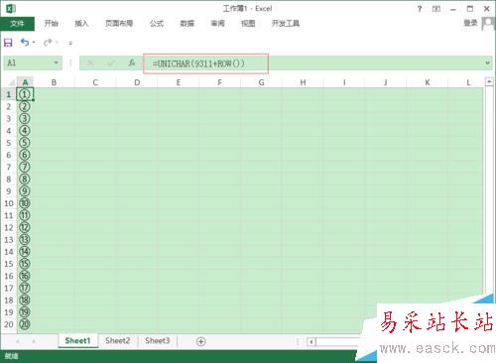This screenshot has height=363, width=496.
Task: Switch to the 公式 Formulas tab
Action: point(157,23)
